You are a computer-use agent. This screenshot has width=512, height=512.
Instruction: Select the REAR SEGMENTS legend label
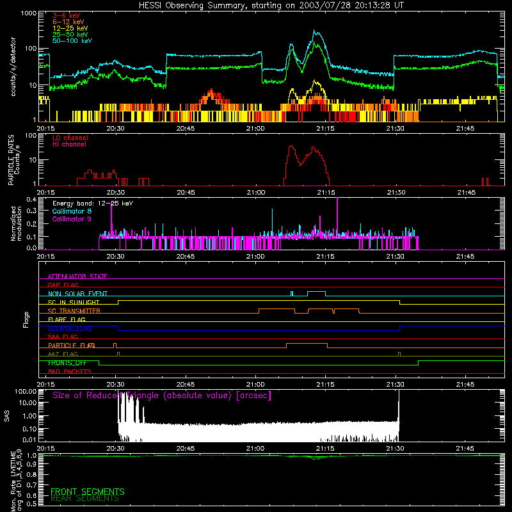[x=84, y=499]
